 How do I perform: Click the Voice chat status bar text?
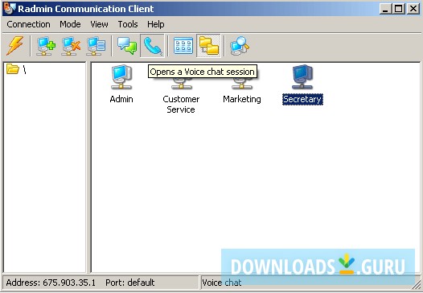[x=222, y=283]
